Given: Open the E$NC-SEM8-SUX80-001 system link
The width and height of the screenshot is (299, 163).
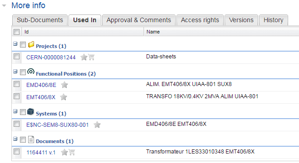Looking at the screenshot, I should point(58,125).
